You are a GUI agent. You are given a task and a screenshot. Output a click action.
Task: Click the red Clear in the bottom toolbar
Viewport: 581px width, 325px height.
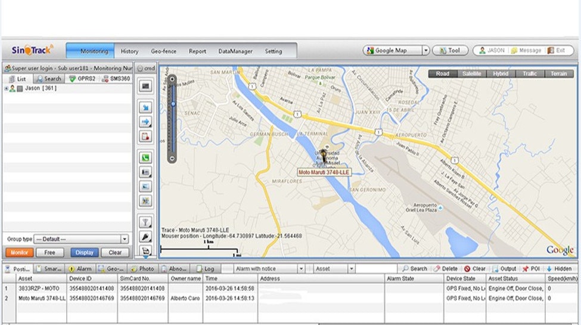point(475,268)
